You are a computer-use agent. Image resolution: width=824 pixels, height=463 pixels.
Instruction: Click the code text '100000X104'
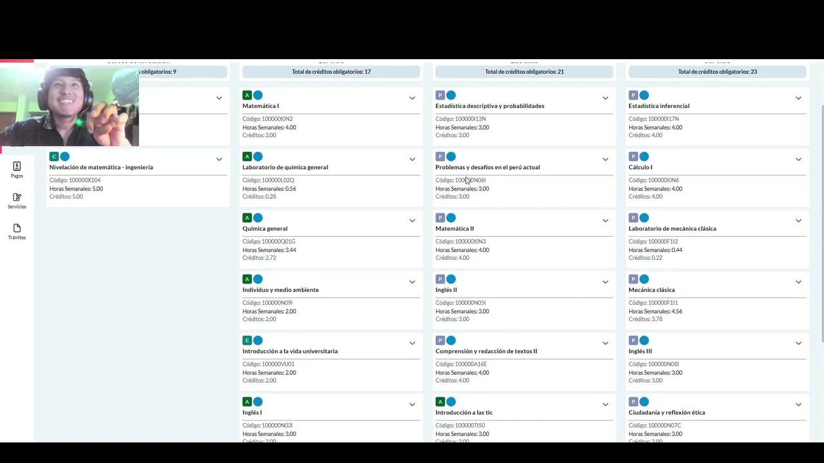85,180
